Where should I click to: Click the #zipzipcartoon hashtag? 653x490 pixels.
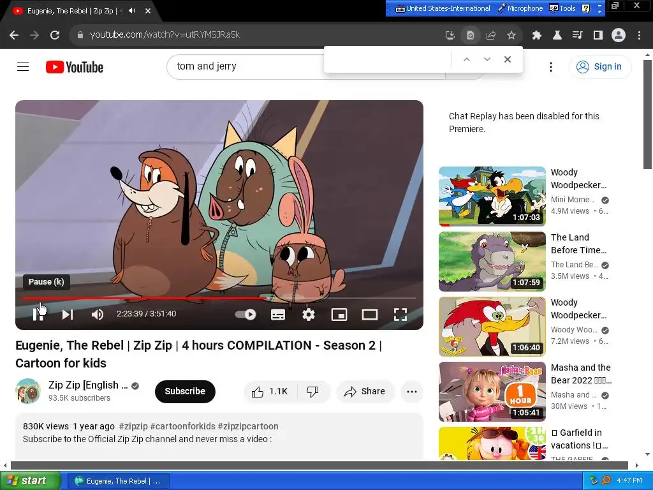pyautogui.click(x=248, y=426)
